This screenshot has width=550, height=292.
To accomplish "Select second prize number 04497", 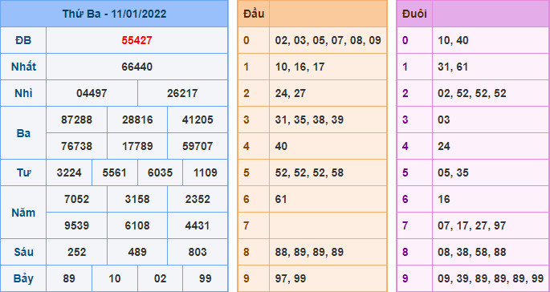I will coord(92,93).
